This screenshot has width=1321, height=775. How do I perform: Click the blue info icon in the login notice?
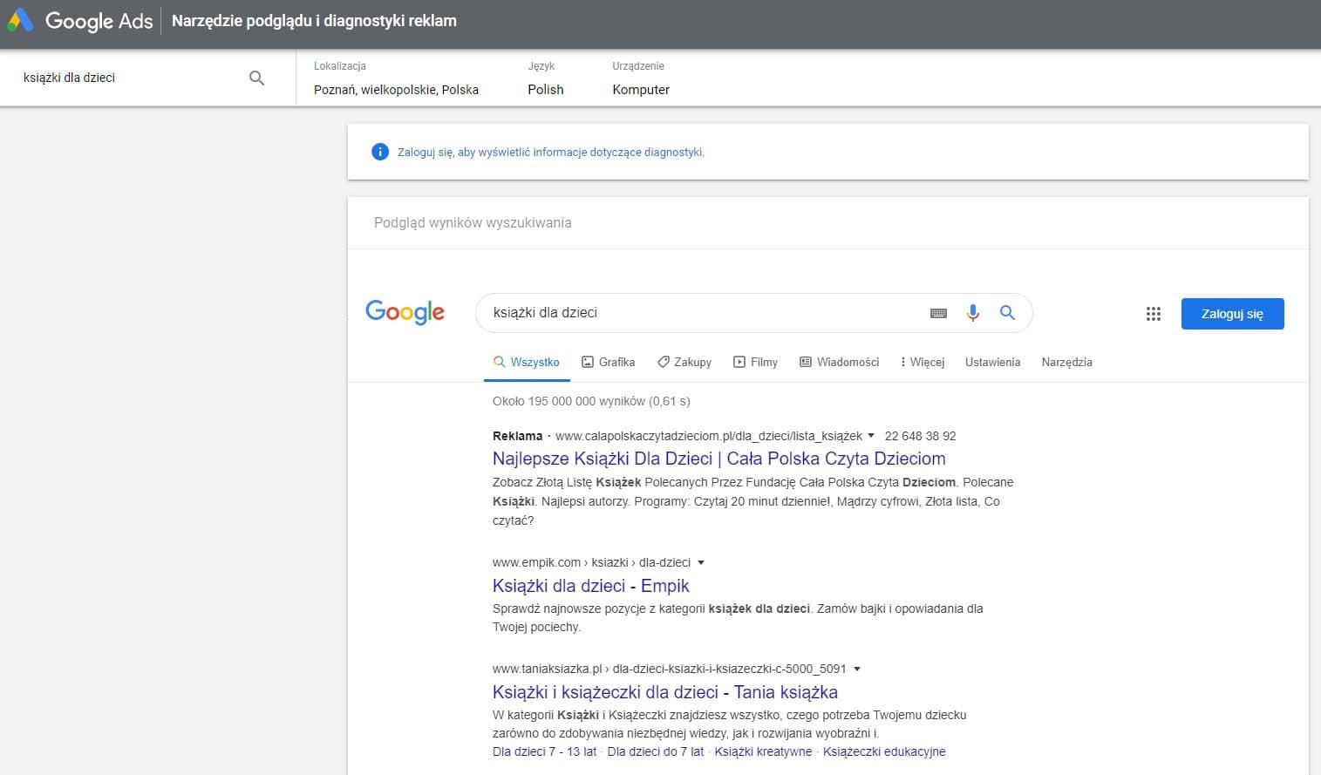[380, 152]
